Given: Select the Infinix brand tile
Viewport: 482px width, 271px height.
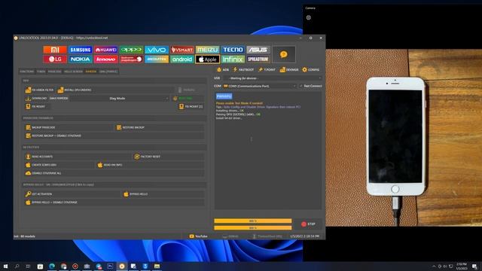Looking at the screenshot, I should (x=233, y=59).
